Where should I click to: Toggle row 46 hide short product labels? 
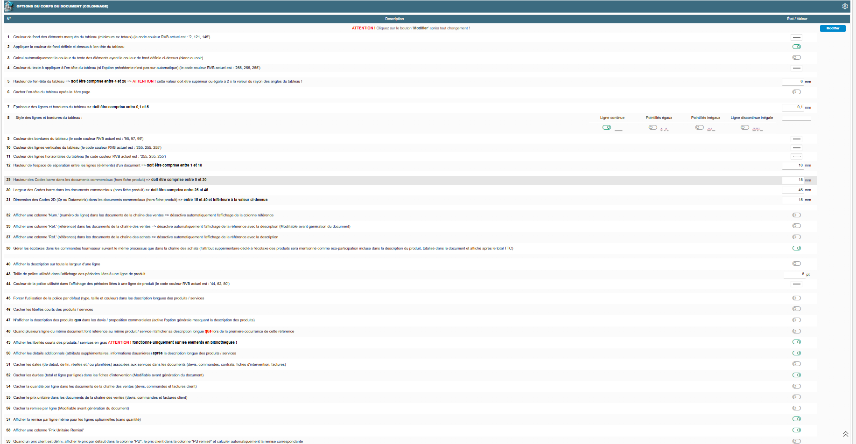click(x=797, y=309)
